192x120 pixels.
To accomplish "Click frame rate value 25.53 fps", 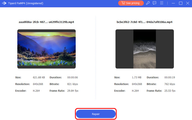I will [x=170, y=91].
